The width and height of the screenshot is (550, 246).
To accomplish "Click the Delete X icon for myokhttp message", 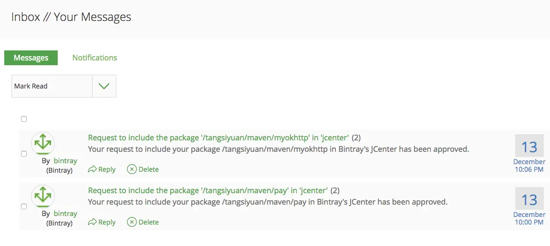I will [x=132, y=169].
